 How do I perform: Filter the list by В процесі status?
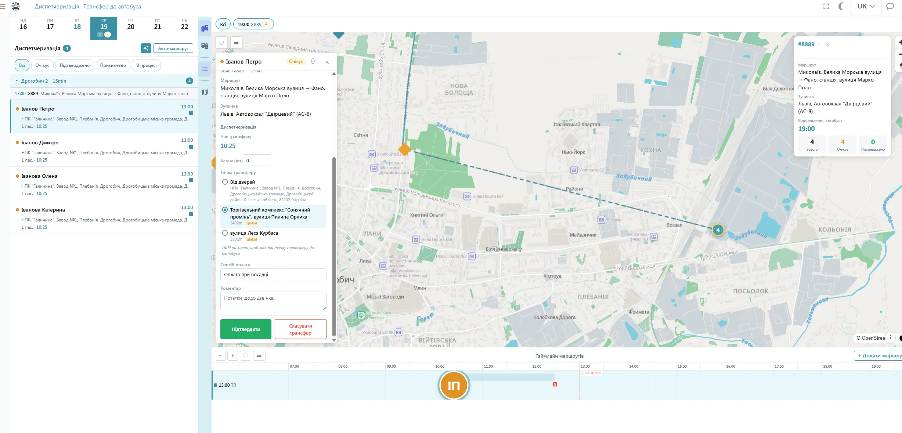pyautogui.click(x=147, y=65)
